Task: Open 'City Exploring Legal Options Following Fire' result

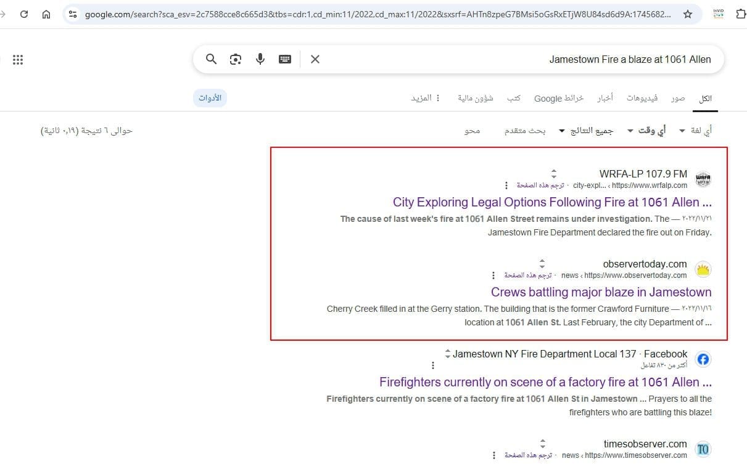Action: (x=552, y=202)
